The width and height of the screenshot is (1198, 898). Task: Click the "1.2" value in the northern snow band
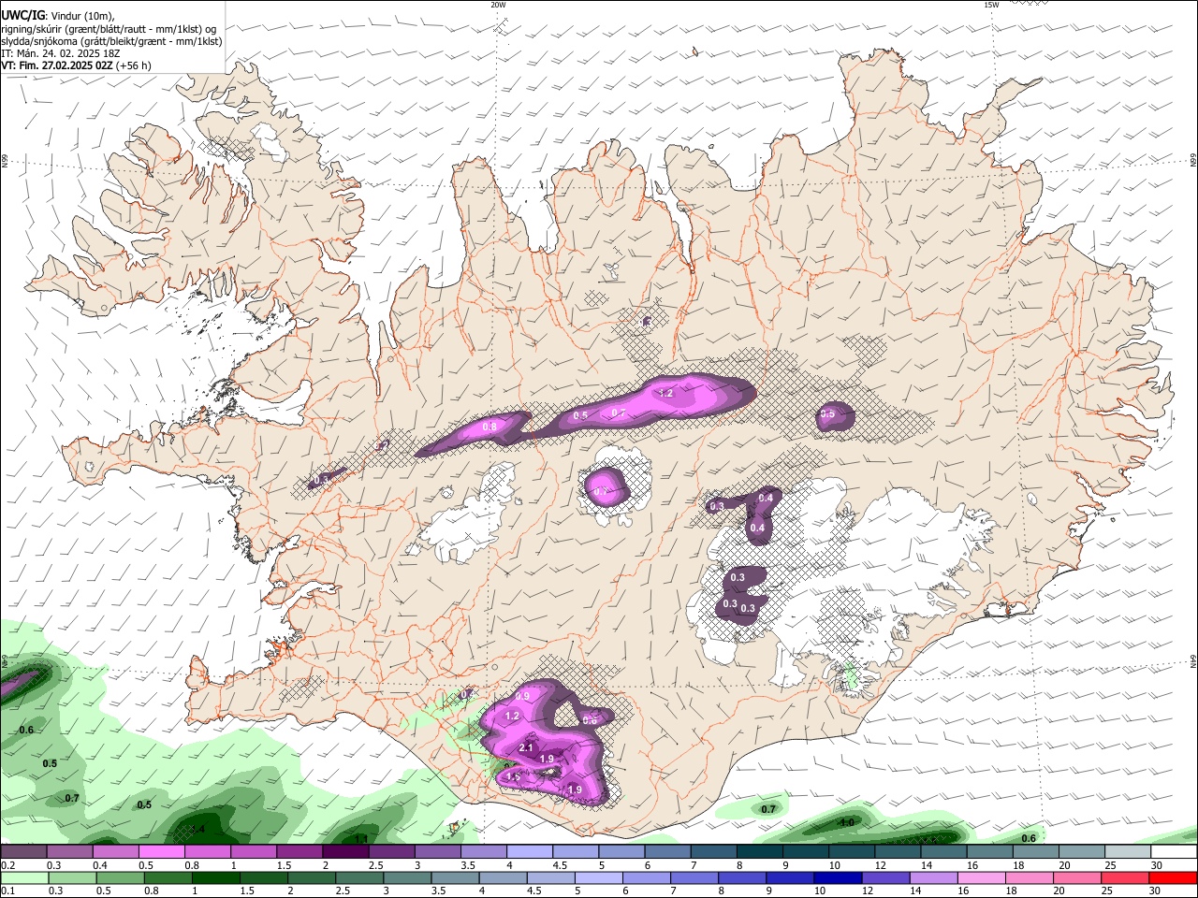click(x=666, y=394)
